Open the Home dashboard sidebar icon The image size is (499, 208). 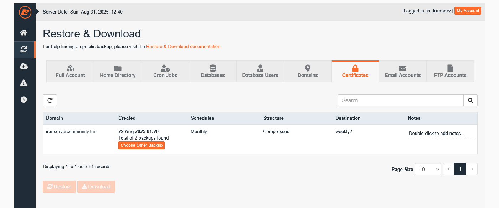pyautogui.click(x=24, y=33)
